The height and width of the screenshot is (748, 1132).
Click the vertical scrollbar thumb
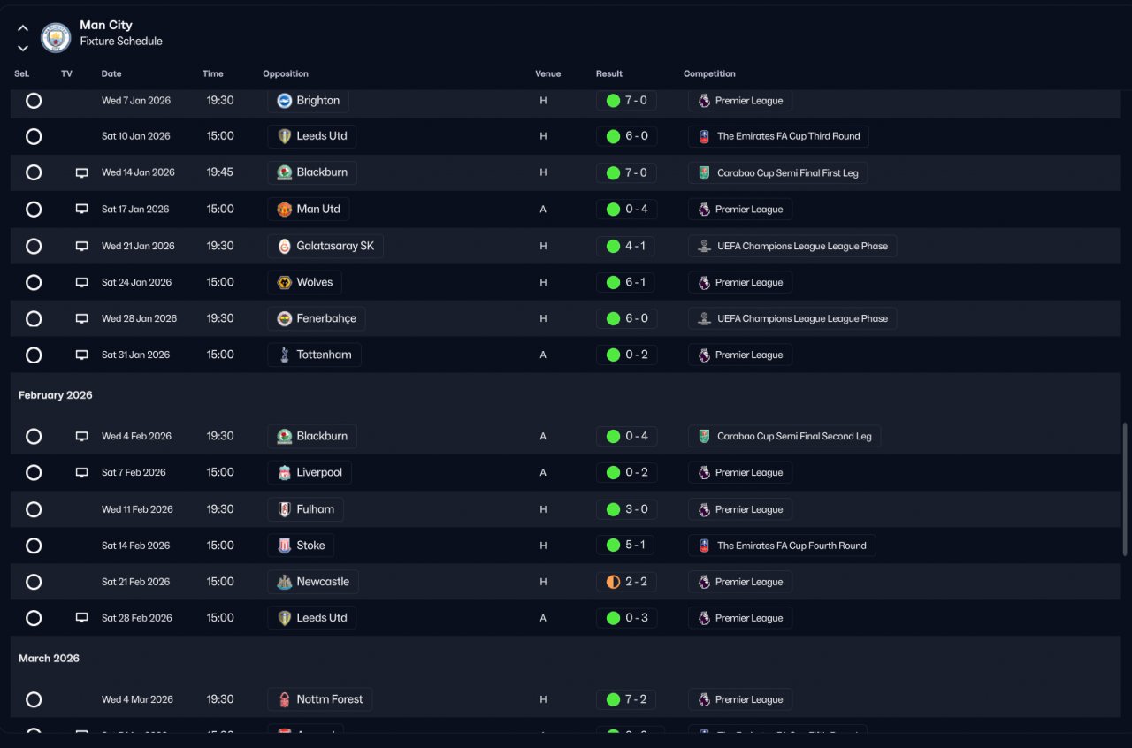[1125, 489]
